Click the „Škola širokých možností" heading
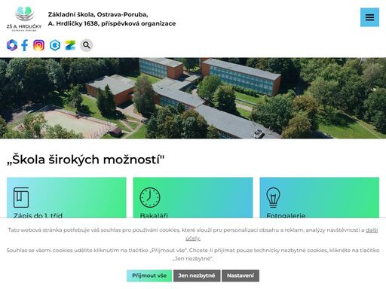Image resolution: width=386 pixels, height=289 pixels. point(85,160)
